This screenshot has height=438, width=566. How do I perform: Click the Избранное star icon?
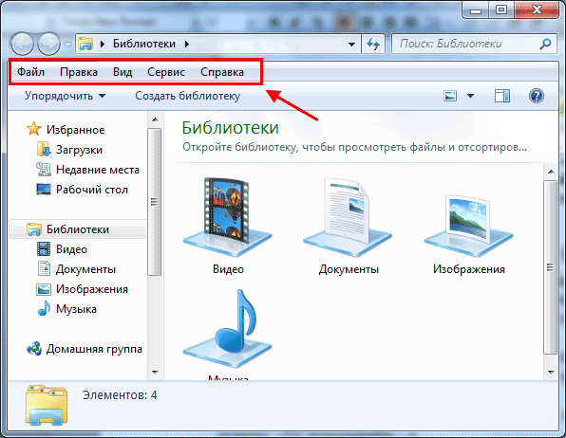[x=33, y=129]
